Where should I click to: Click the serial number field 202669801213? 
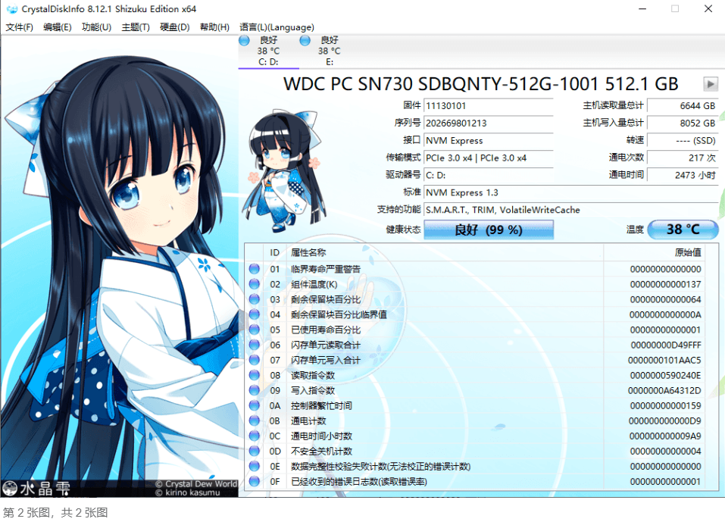(x=489, y=123)
